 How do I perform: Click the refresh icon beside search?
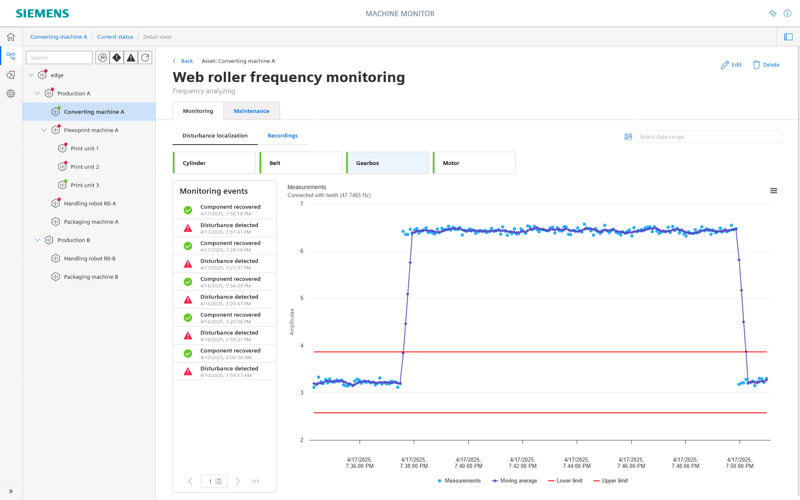click(x=145, y=57)
